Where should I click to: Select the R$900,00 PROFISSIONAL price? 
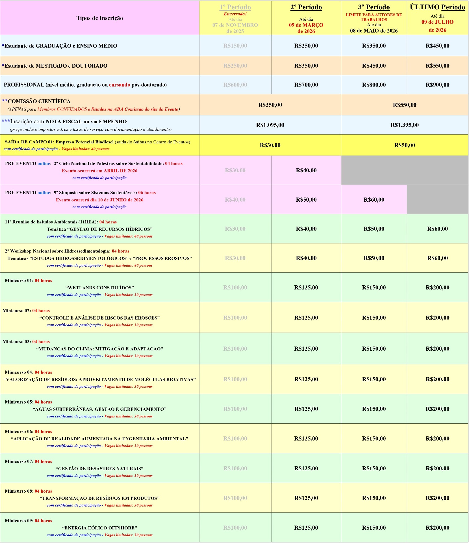437,85
